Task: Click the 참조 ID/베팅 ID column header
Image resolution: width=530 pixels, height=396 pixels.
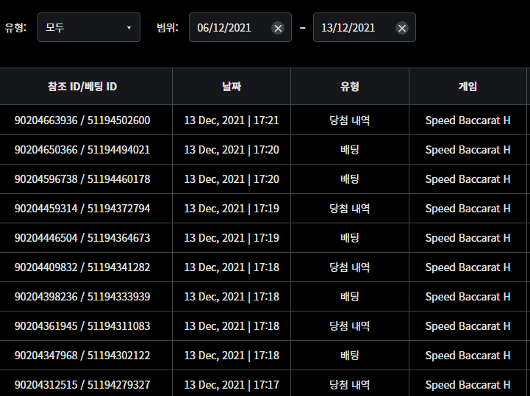Action: coord(82,87)
